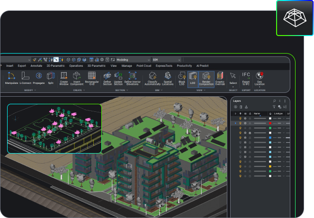Toggle lock icon on green layer row
Viewport: 314px width, 218px height.
click(x=250, y=128)
